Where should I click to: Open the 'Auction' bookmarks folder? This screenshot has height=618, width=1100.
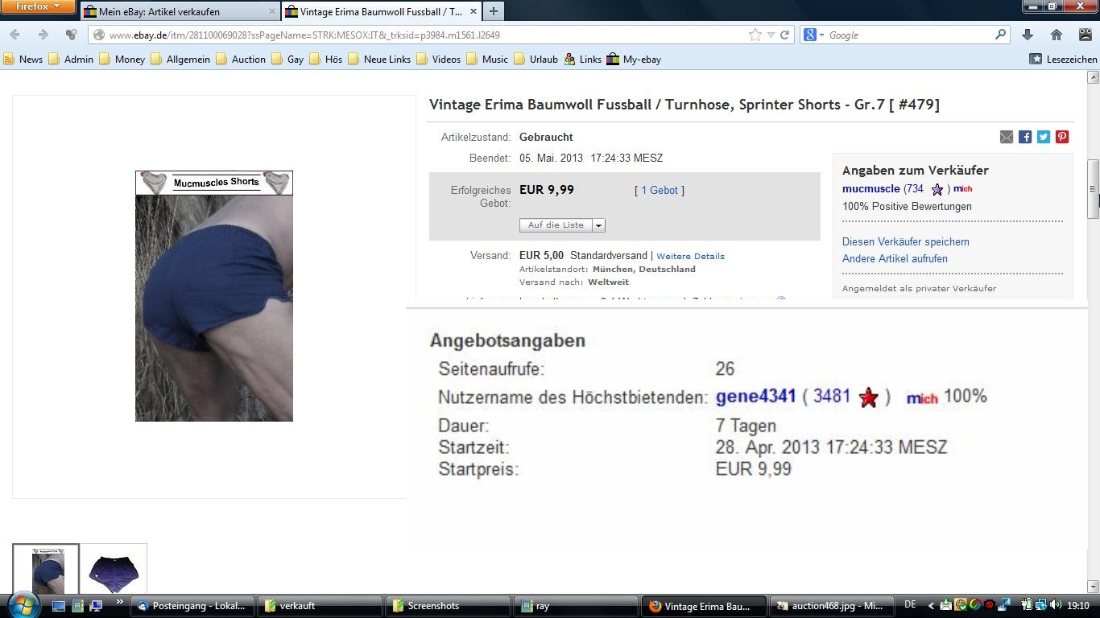point(241,59)
